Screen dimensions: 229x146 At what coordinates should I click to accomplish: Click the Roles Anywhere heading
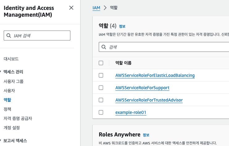(x=119, y=135)
